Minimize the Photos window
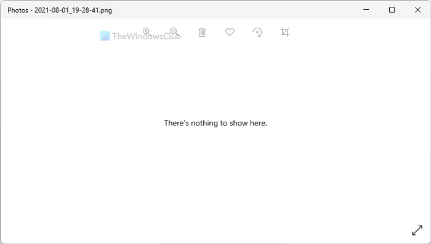This screenshot has width=431, height=244. 366,10
